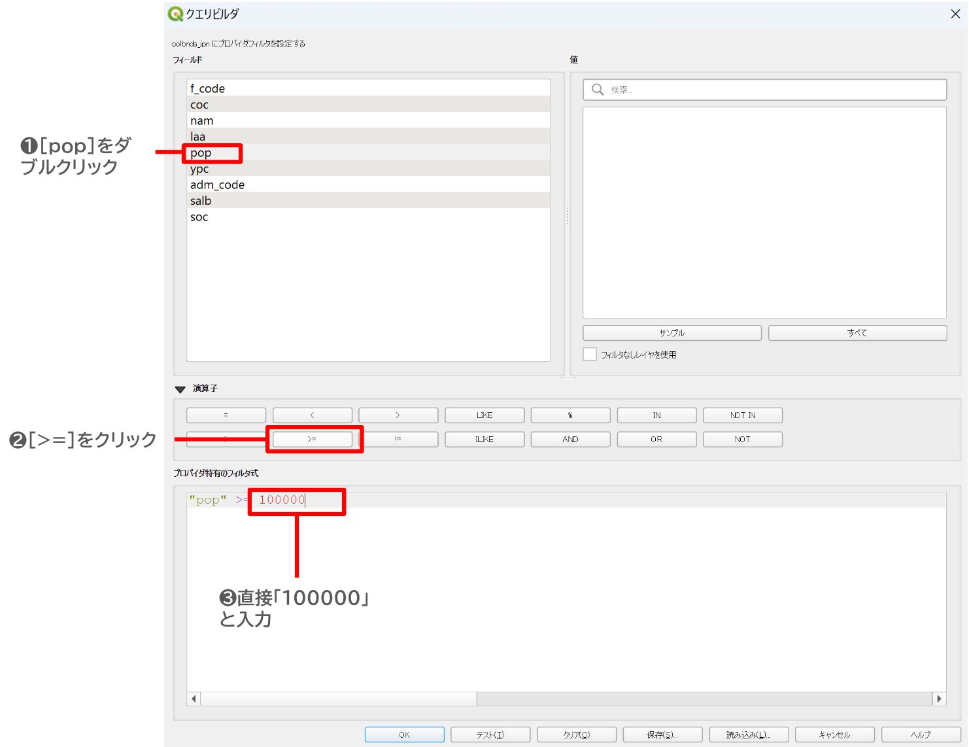The image size is (969, 747).
Task: Select the adm_code field
Action: click(368, 184)
